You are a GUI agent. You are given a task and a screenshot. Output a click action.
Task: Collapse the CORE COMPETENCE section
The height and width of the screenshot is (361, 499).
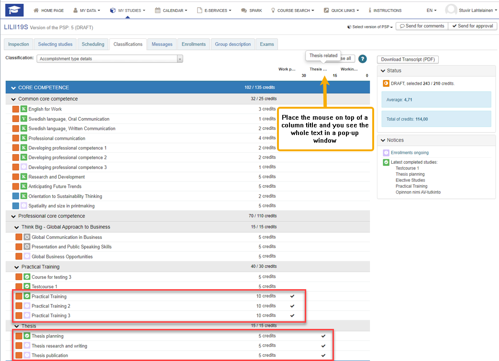[x=13, y=88]
